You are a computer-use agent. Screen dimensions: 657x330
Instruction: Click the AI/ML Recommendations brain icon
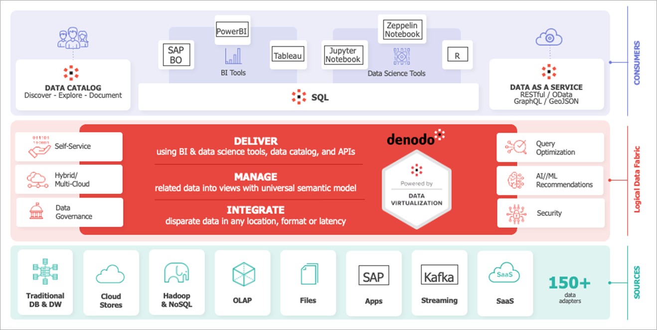tap(516, 180)
